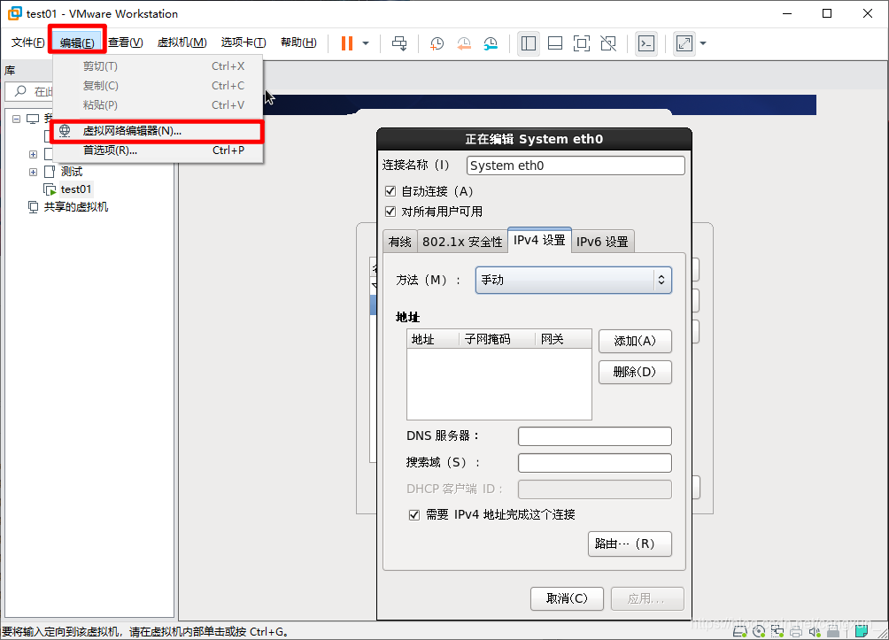Open 路由… (R) routes dialog

coord(630,544)
